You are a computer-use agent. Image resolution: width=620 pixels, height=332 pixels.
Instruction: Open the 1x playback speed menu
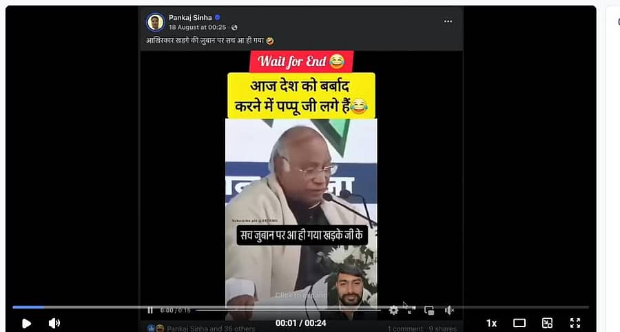coord(491,323)
